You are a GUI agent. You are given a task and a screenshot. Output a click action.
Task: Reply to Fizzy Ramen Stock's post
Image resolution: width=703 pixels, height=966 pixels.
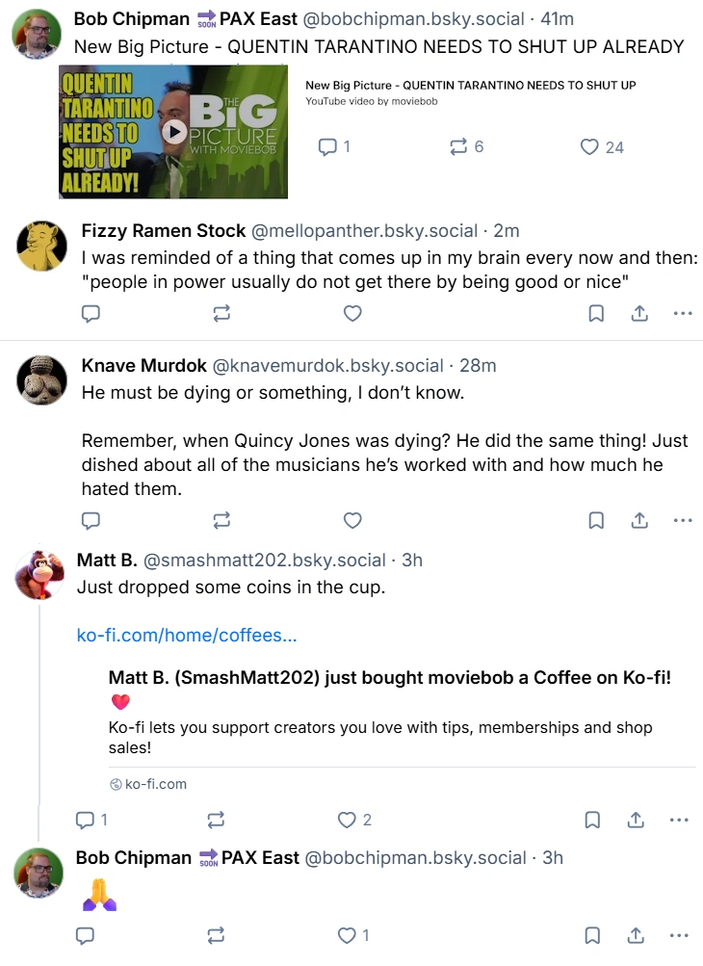coord(91,314)
